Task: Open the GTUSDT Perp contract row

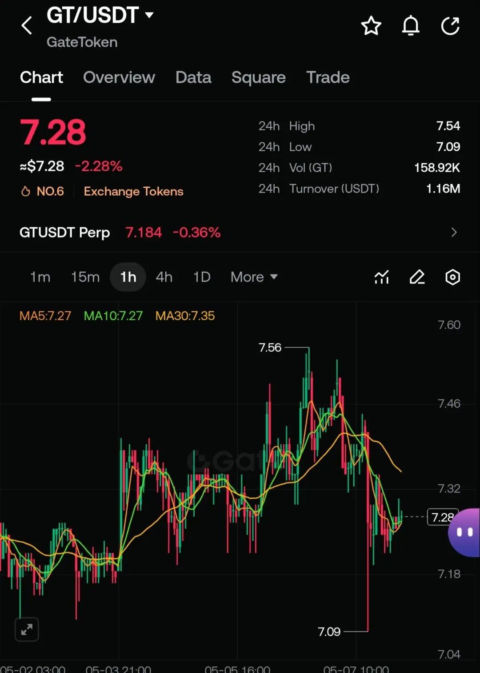Action: pos(240,232)
